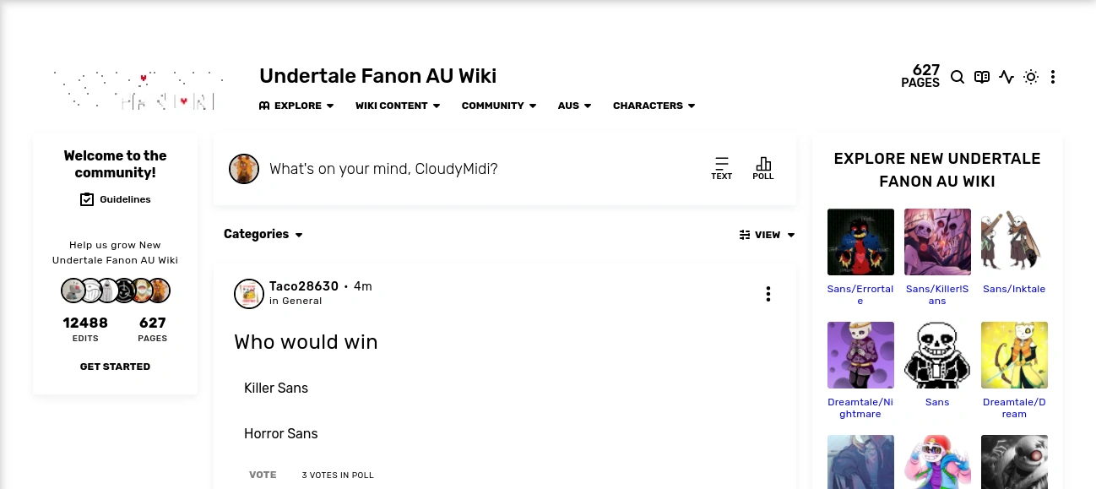The image size is (1096, 489).
Task: Toggle the light/dark theme sun icon
Action: coord(1030,77)
